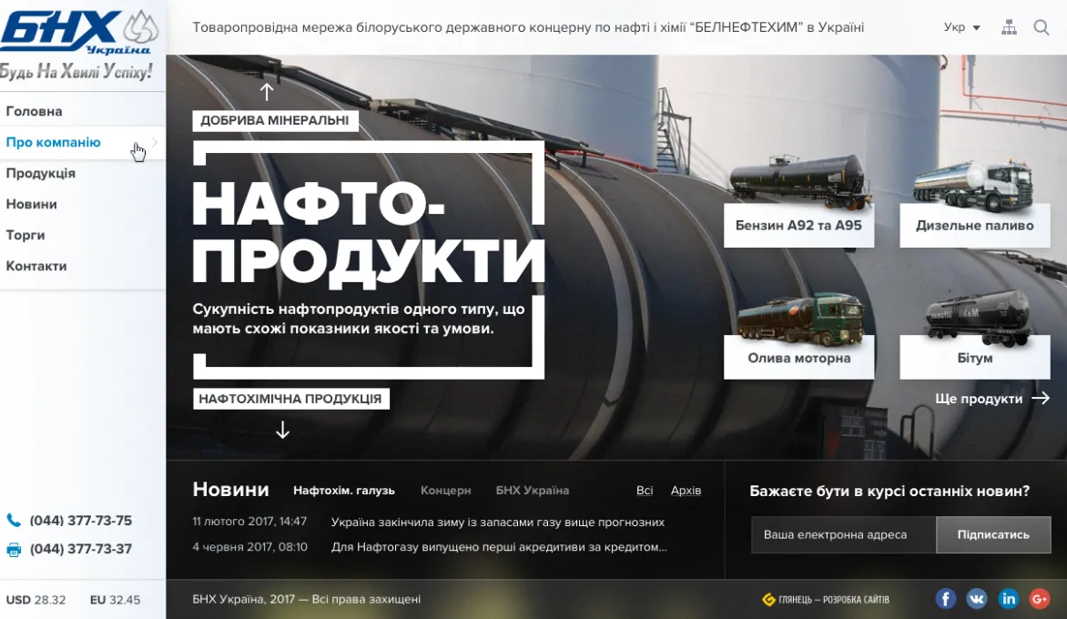Open the Facebook social icon
The height and width of the screenshot is (619, 1067).
(x=946, y=599)
